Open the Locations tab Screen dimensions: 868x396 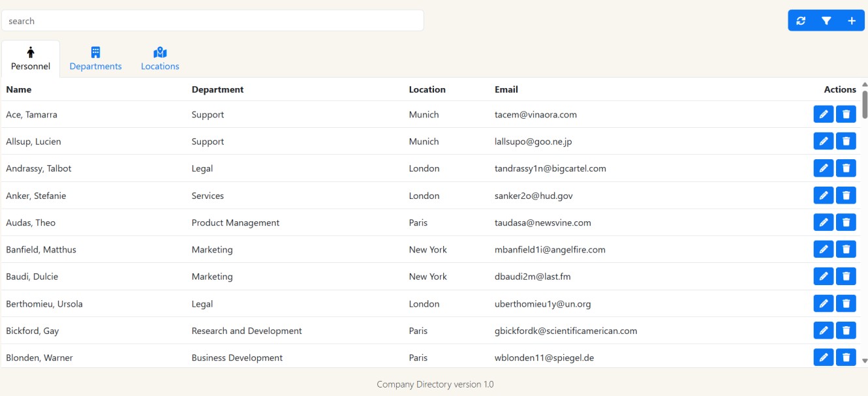click(x=159, y=66)
